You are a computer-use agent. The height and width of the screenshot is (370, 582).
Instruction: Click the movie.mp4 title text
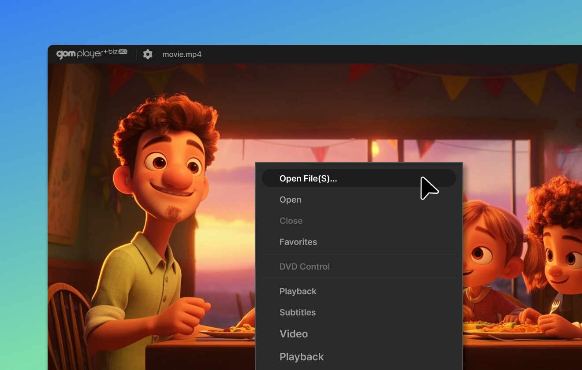tap(182, 55)
